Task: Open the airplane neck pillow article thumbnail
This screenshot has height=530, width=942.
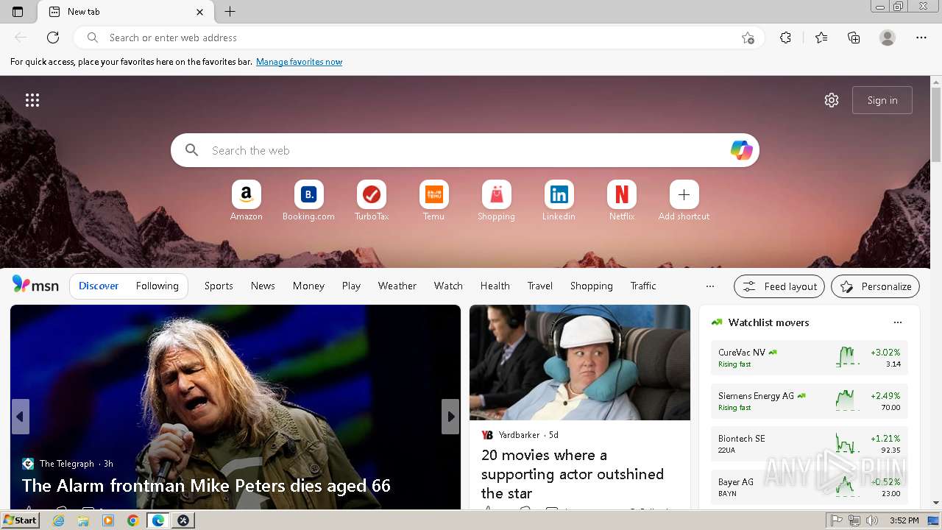Action: point(580,363)
